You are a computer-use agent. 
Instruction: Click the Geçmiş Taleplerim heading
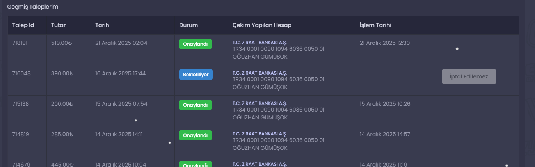(x=33, y=7)
